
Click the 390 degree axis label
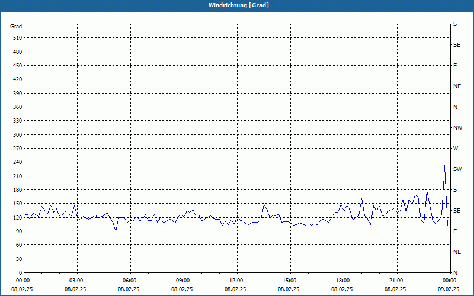pos(18,94)
